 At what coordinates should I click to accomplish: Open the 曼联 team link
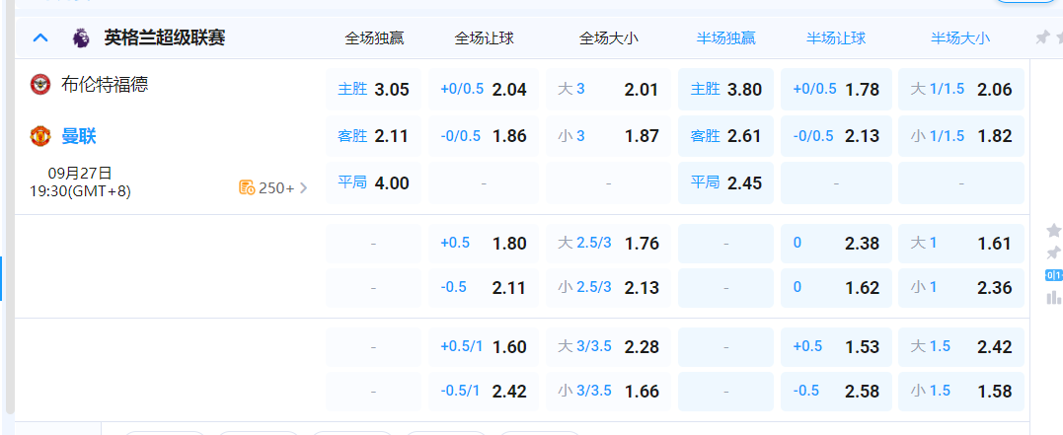[x=79, y=136]
